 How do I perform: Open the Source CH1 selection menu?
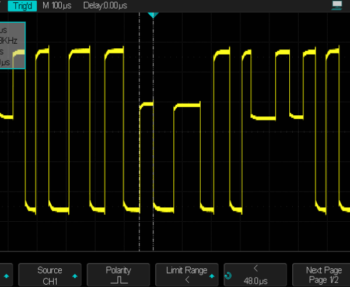(50, 275)
